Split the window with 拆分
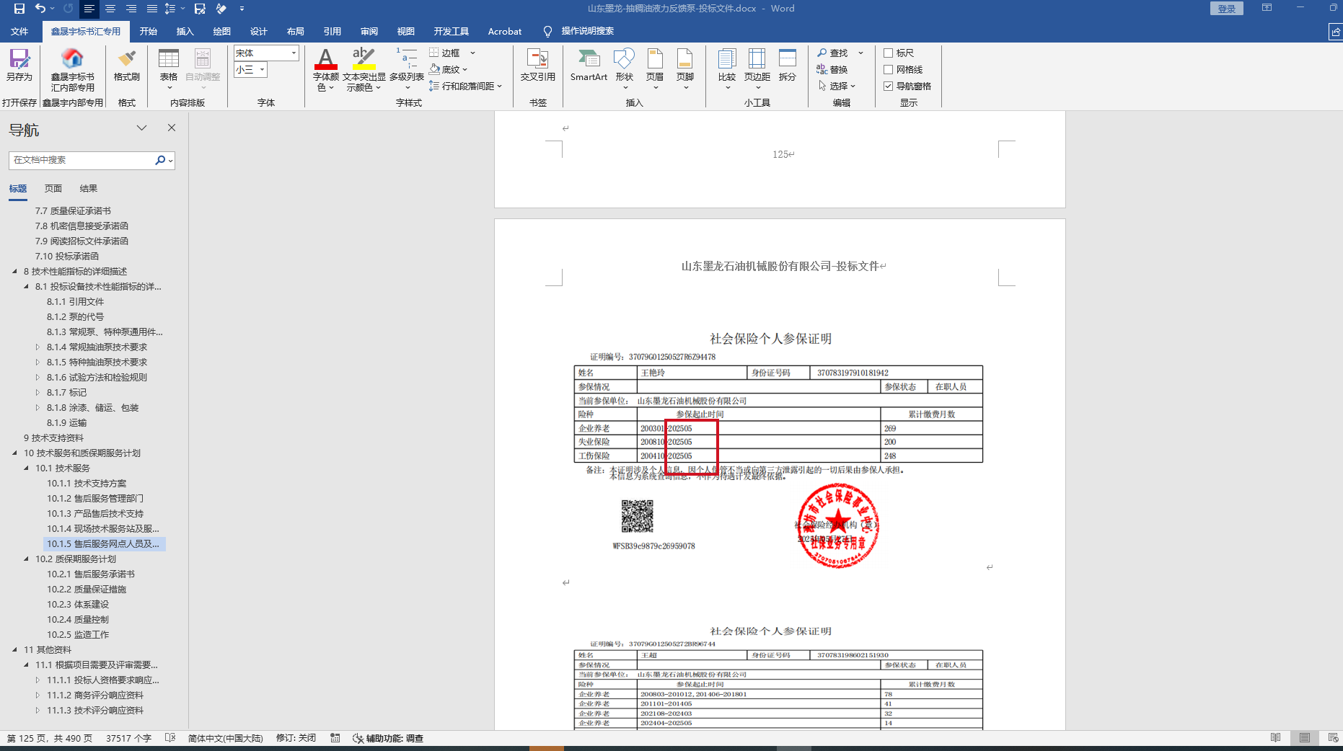The width and height of the screenshot is (1343, 751). [x=788, y=65]
